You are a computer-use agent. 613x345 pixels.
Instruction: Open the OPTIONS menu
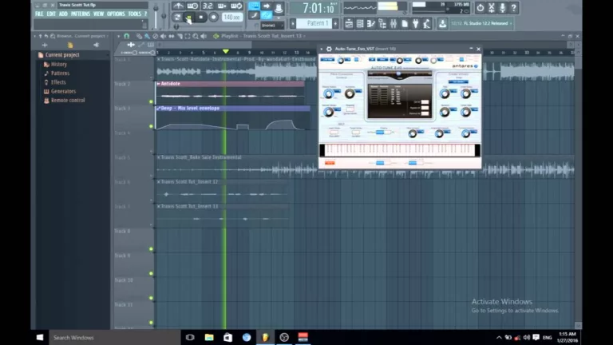pyautogui.click(x=116, y=14)
